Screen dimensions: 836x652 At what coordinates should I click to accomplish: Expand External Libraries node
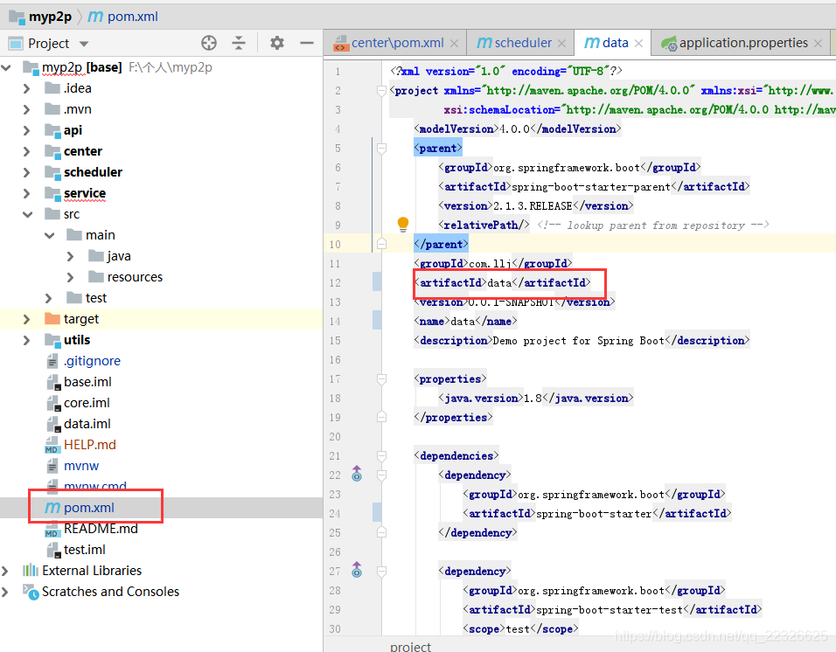5,571
